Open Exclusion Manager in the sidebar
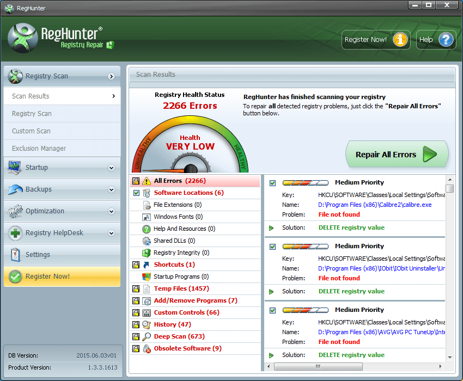 tap(62, 149)
